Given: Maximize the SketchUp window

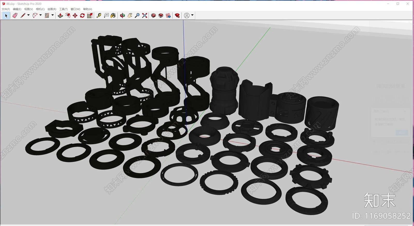Looking at the screenshot, I should 398,4.
